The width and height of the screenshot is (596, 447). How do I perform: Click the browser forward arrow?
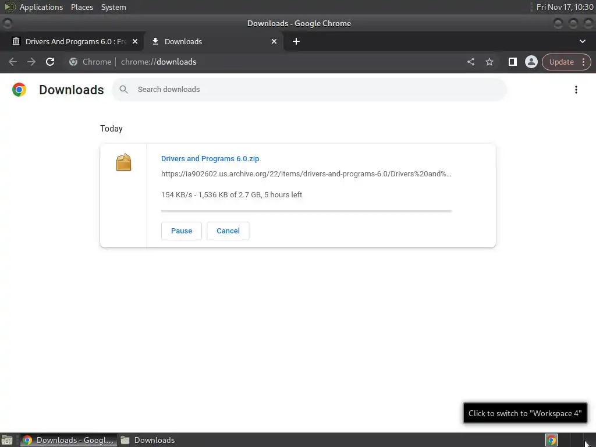(31, 62)
